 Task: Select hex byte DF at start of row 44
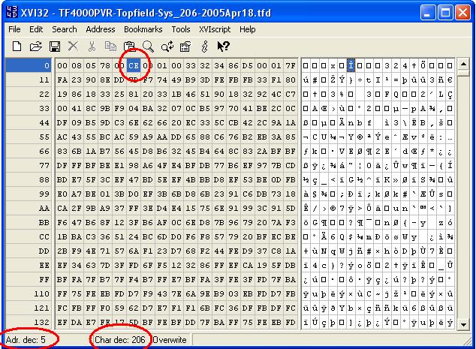click(62, 123)
